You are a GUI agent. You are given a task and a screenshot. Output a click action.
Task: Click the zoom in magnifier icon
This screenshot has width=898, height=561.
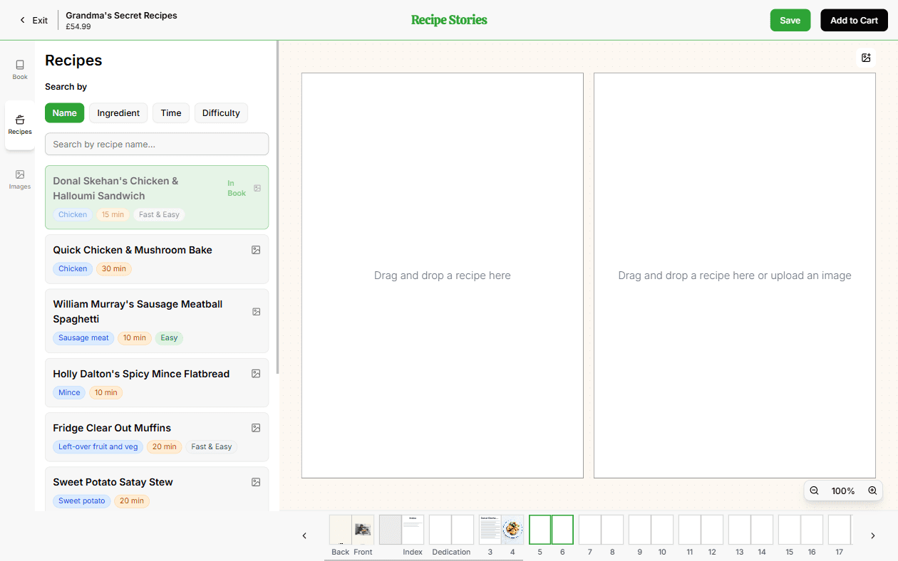[872, 491]
